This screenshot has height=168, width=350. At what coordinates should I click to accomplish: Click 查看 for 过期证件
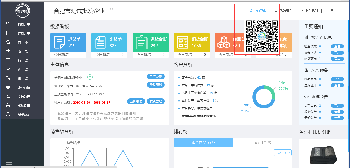(337, 85)
